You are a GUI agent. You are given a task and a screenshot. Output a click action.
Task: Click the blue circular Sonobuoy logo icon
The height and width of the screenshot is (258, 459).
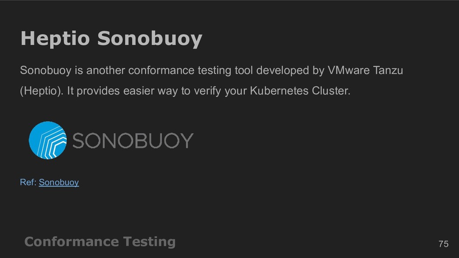(x=48, y=140)
